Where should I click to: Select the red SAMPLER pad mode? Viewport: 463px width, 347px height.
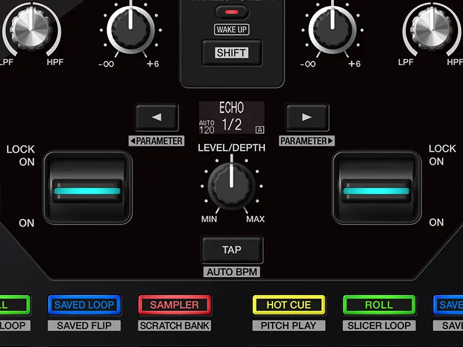click(175, 305)
